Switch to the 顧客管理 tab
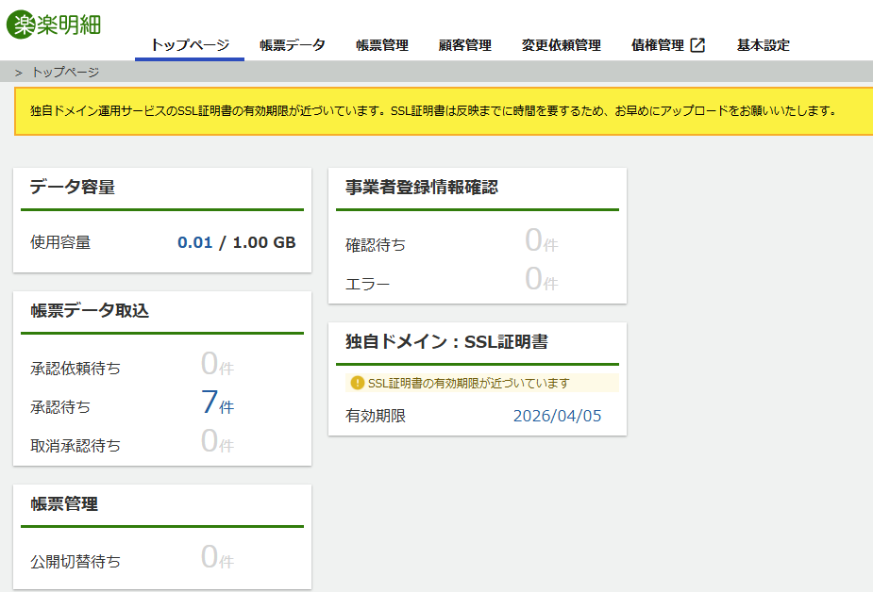This screenshot has height=592, width=873. tap(464, 43)
